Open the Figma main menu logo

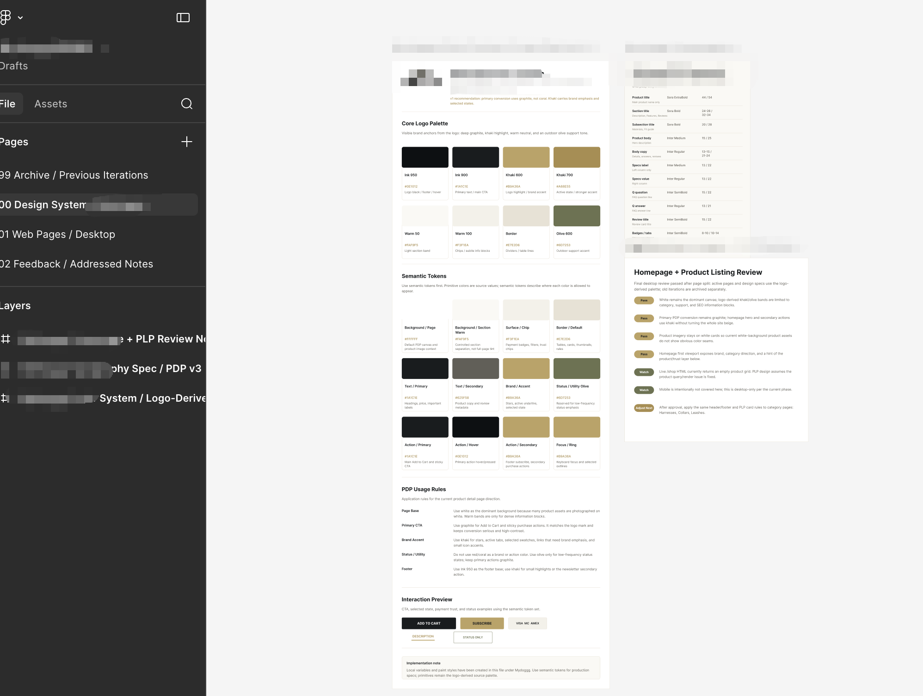(x=6, y=17)
